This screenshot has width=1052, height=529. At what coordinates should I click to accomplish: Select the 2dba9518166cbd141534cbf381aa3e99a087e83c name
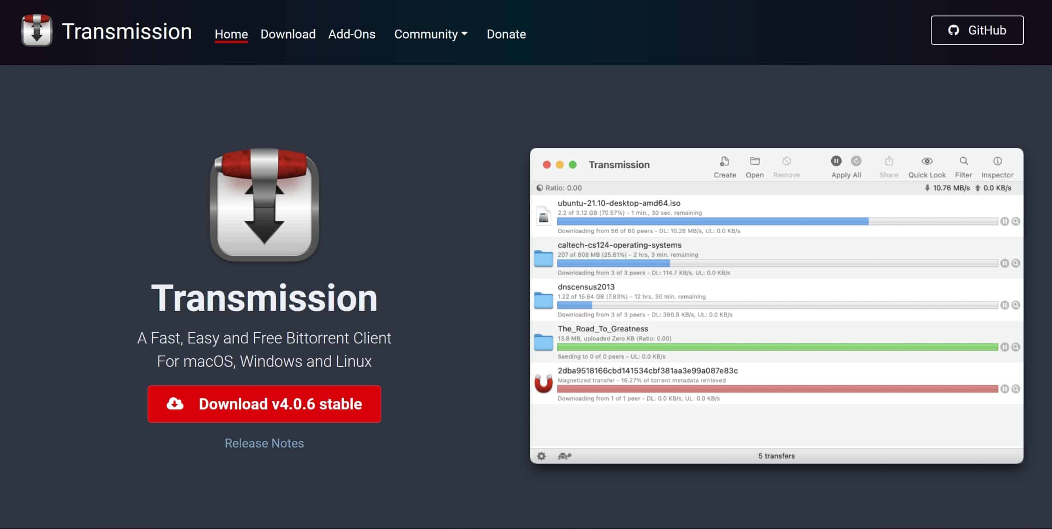coord(648,370)
